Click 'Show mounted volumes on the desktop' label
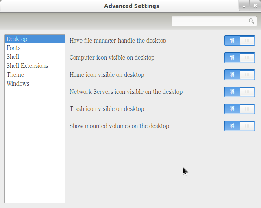Image resolution: width=261 pixels, height=208 pixels. pos(120,126)
